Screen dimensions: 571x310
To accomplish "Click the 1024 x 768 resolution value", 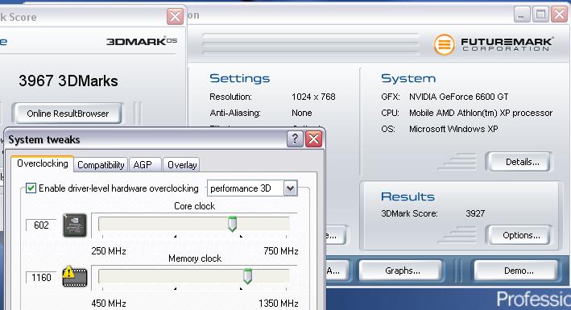I will pos(313,97).
